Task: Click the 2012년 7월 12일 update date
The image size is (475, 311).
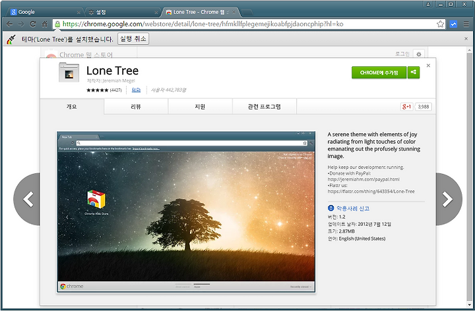Action: [375, 224]
